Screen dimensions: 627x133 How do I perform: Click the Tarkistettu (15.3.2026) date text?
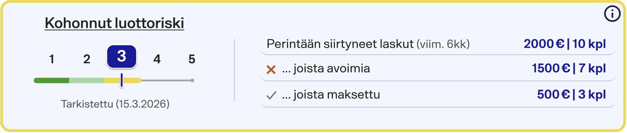115,104
